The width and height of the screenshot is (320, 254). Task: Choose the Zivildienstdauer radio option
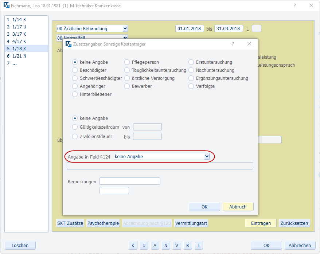pos(75,137)
